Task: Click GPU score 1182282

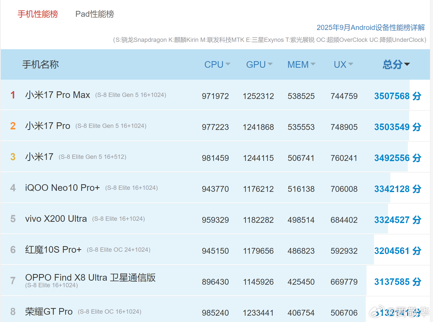Action: coord(258,220)
